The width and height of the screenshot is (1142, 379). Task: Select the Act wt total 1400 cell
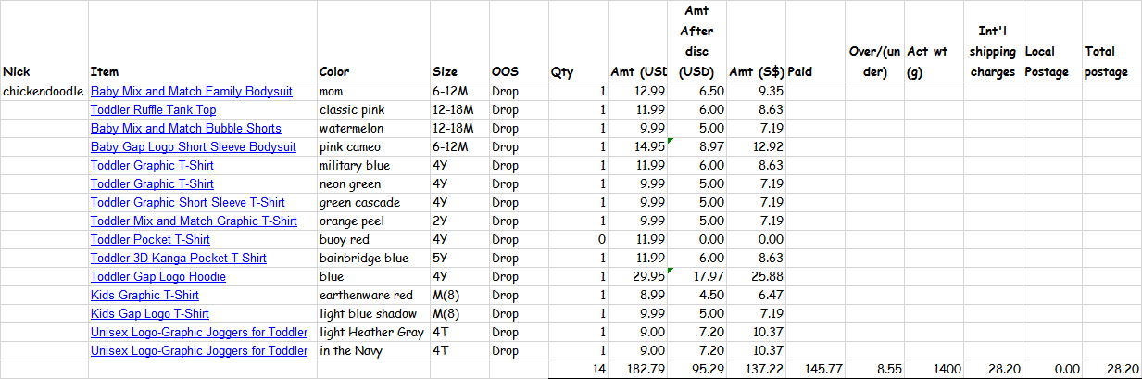click(935, 370)
